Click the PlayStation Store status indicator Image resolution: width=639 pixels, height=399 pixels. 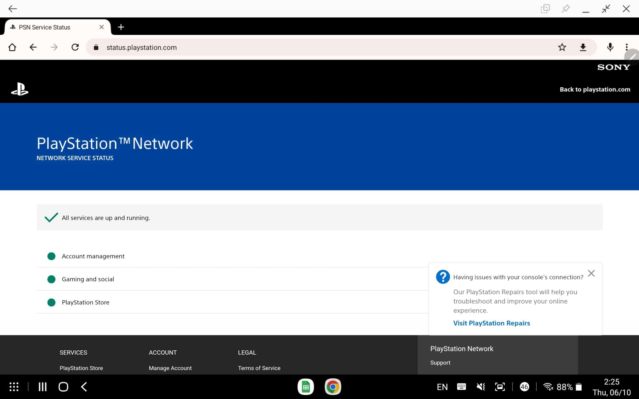[51, 302]
